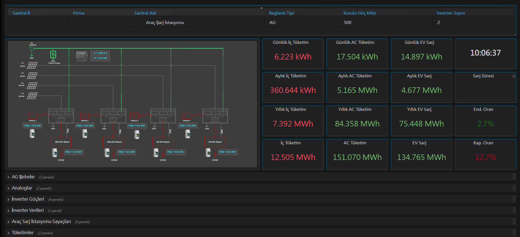Click the energy analyzer device beside voltage reading
Image resolution: width=520 pixels, height=237 pixels.
82,56
